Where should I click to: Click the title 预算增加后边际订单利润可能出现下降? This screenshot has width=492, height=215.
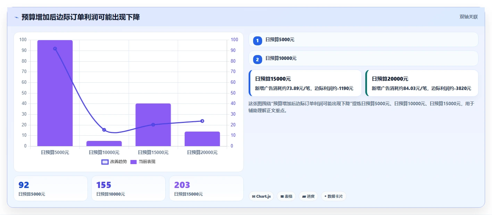pos(81,17)
